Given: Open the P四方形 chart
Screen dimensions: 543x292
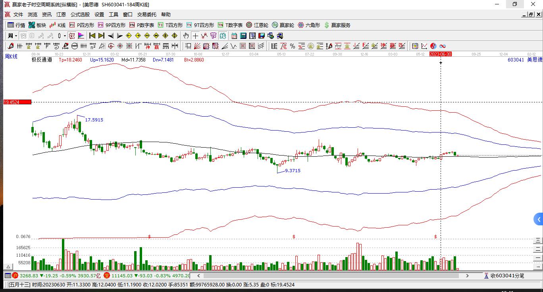Looking at the screenshot, I should [82, 25].
